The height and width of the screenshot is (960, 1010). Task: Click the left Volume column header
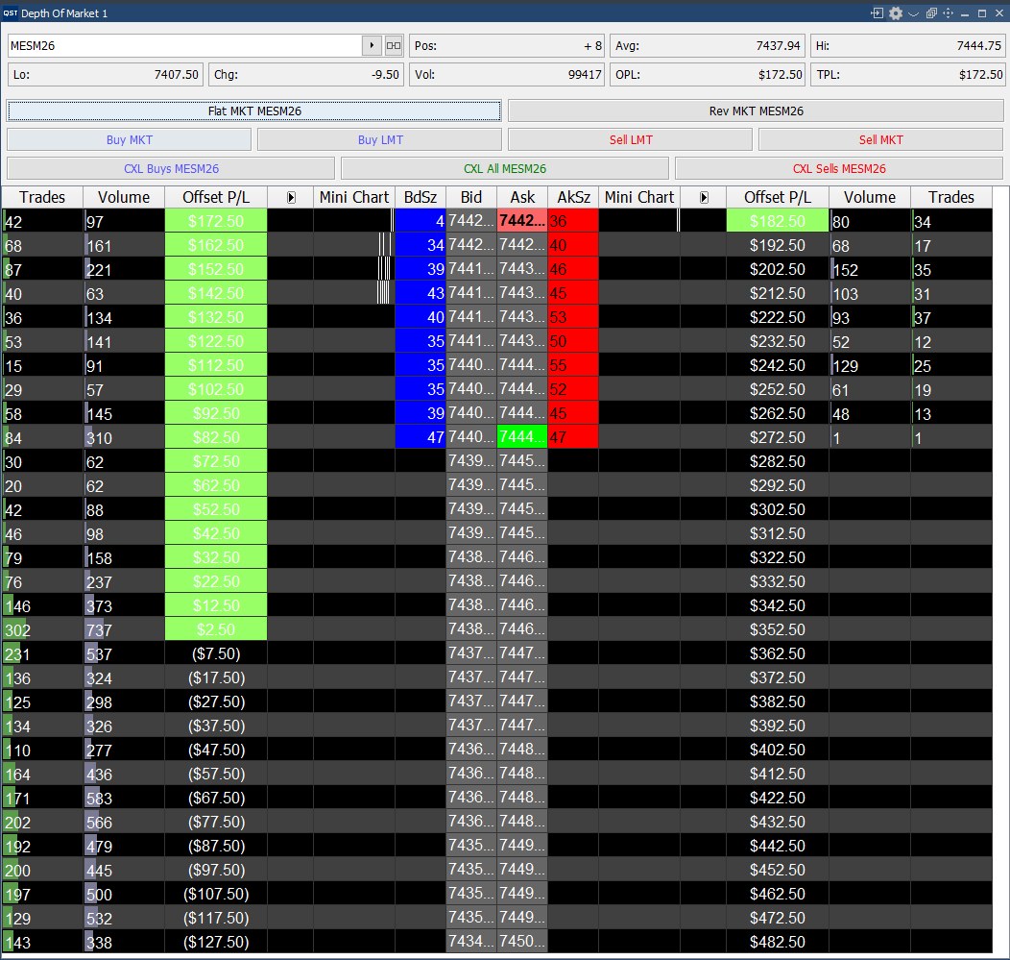coord(124,197)
